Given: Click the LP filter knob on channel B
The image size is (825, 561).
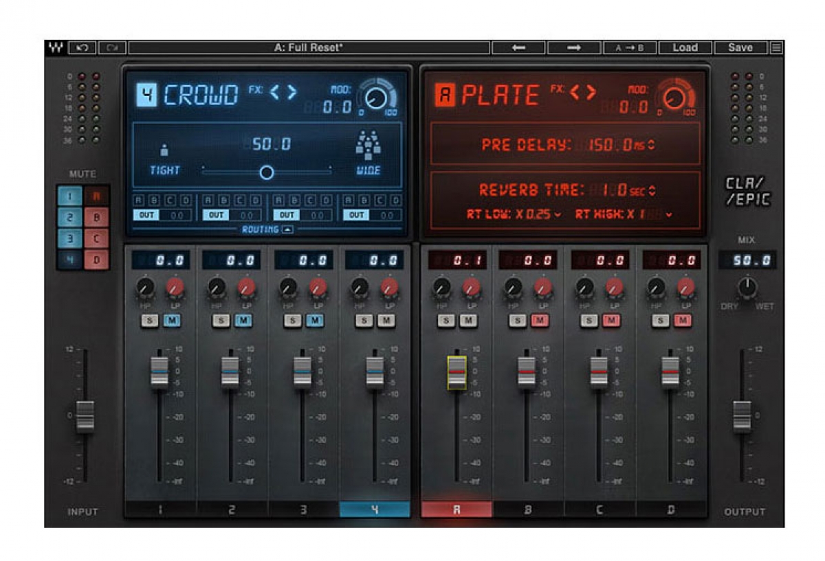Looking at the screenshot, I should [543, 286].
